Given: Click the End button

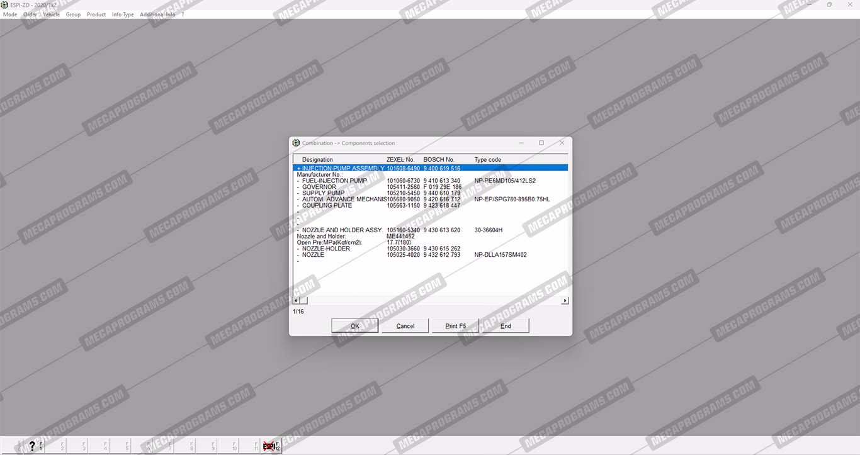Looking at the screenshot, I should click(x=506, y=326).
